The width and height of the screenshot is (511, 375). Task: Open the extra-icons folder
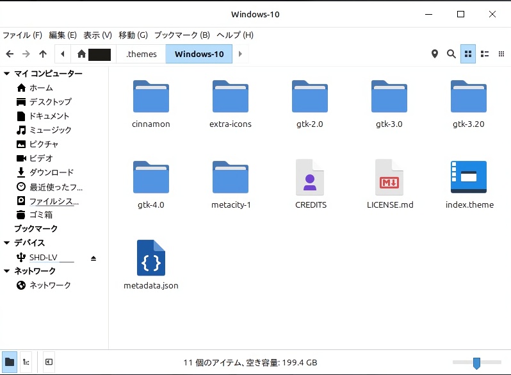pos(231,104)
